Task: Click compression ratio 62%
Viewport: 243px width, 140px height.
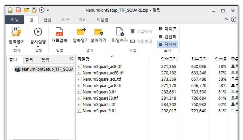Action: click(x=222, y=105)
